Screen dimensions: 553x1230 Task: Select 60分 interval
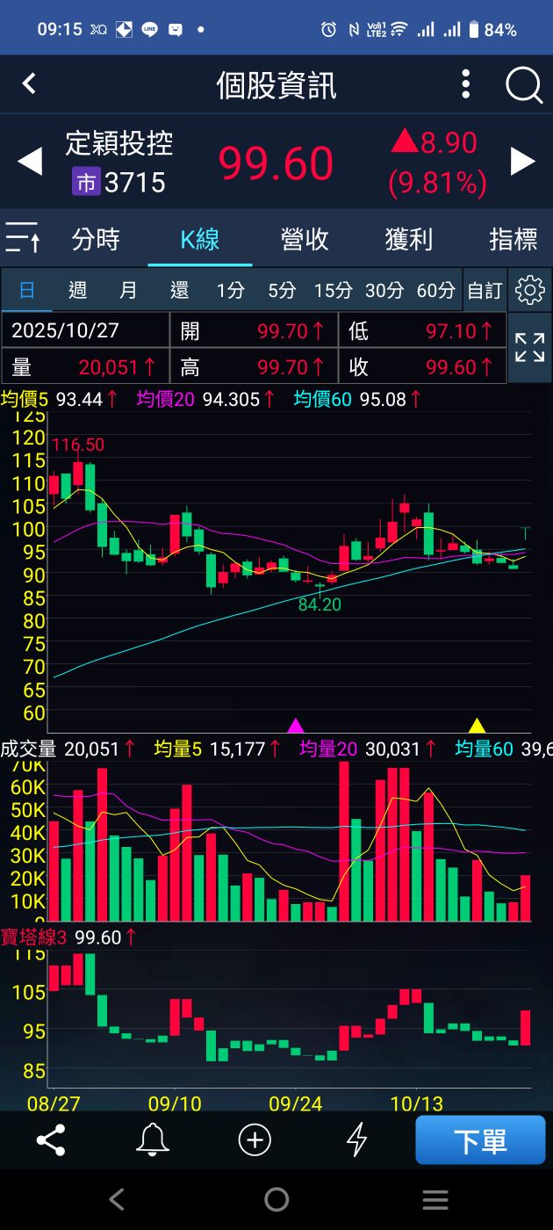435,290
